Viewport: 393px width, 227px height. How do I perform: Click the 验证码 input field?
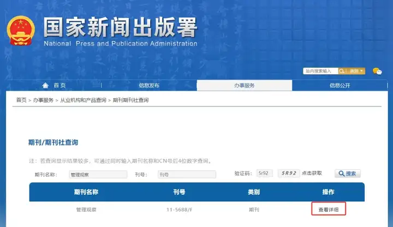click(264, 174)
